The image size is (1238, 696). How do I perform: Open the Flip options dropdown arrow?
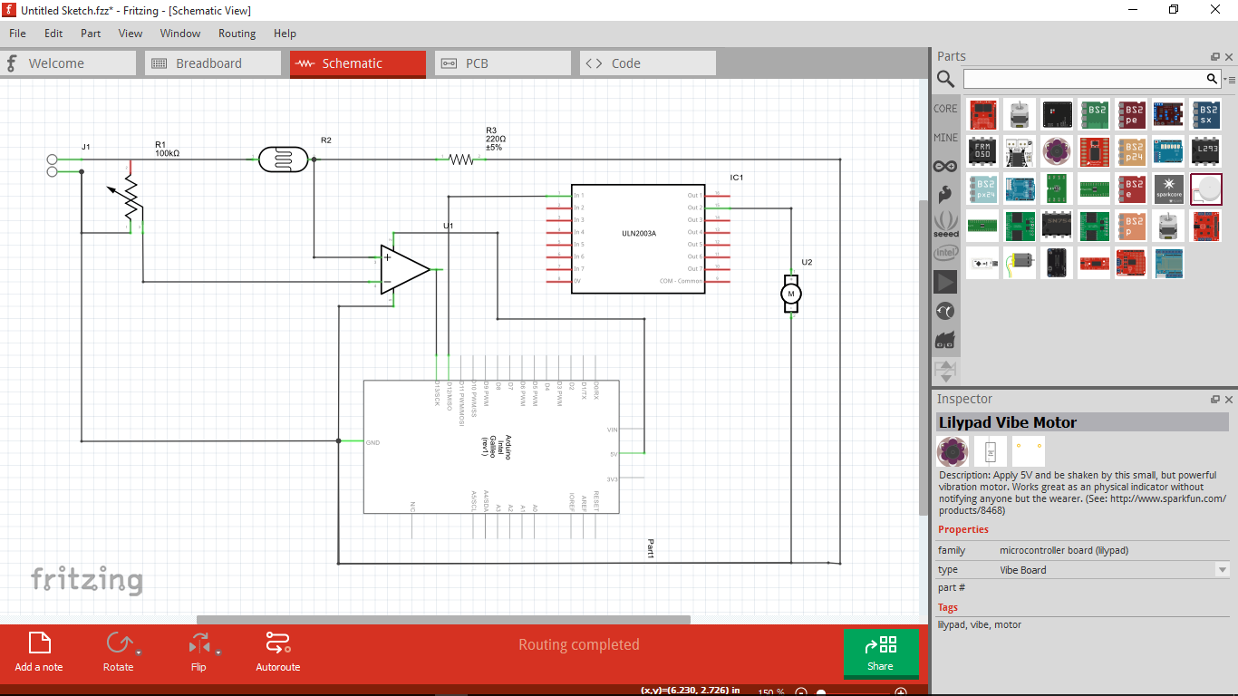coord(218,652)
